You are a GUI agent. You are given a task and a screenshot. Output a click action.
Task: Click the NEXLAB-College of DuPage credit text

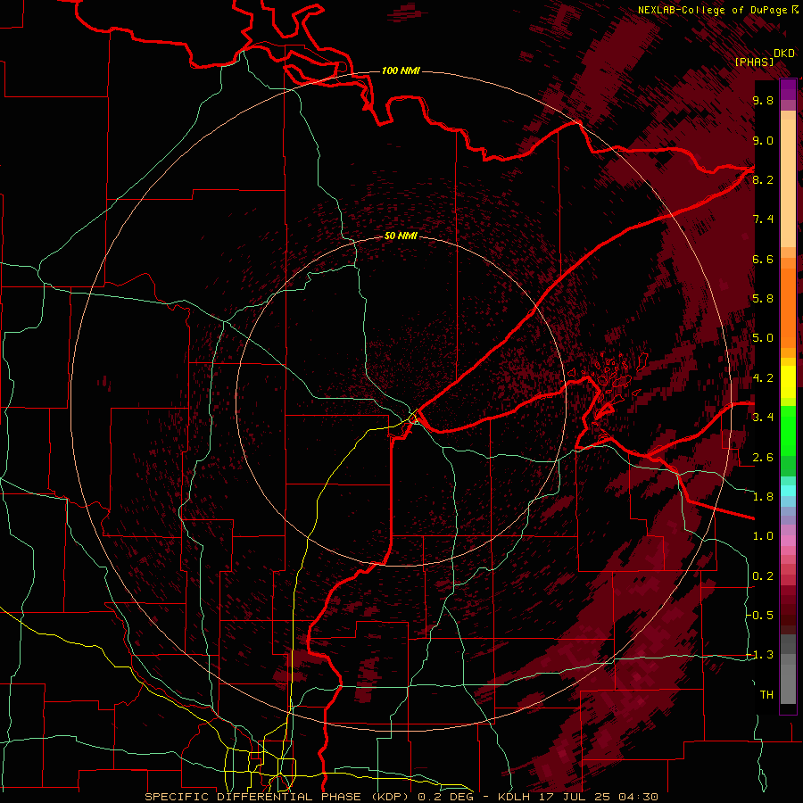pos(712,10)
